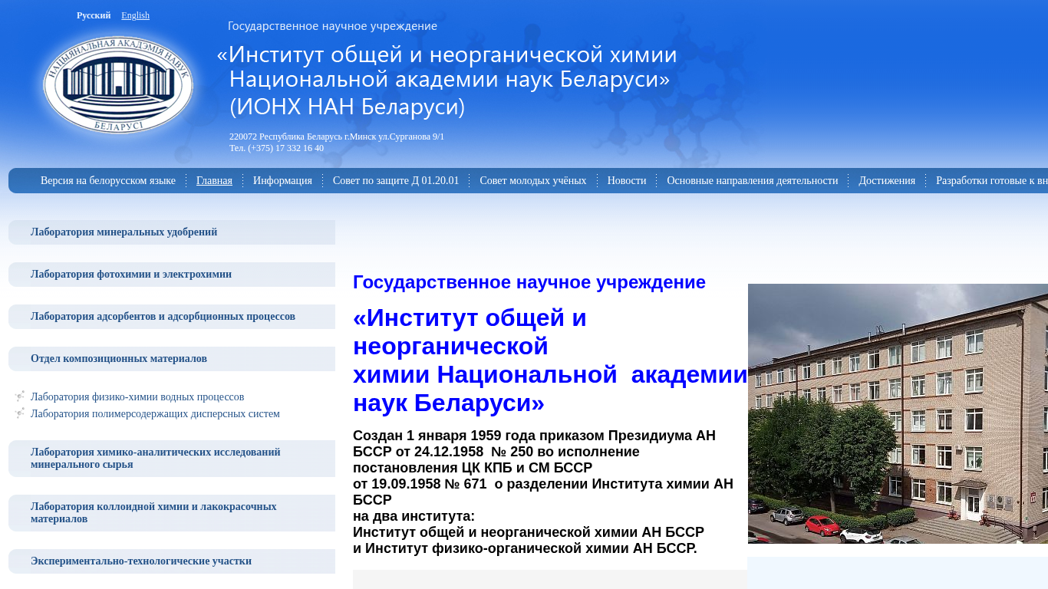Click the phone number Тел. (+375) 17 332 16 40
Viewport: 1048px width, 589px height.
pos(276,148)
